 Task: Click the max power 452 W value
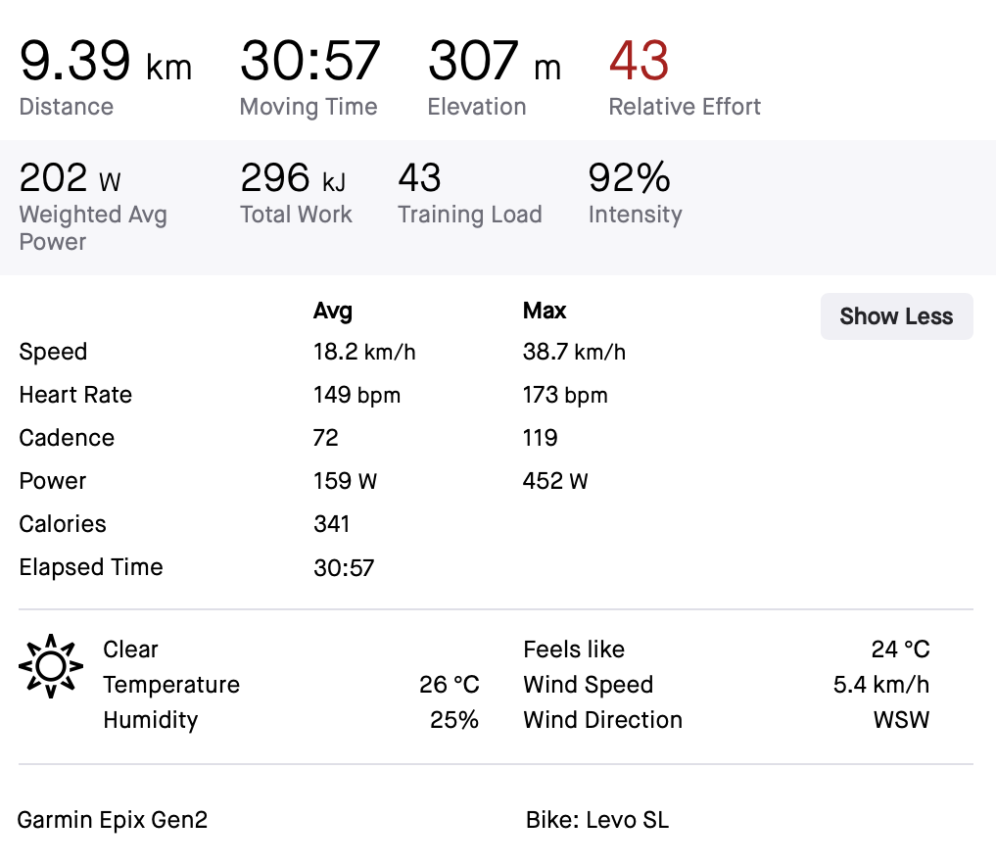point(555,481)
